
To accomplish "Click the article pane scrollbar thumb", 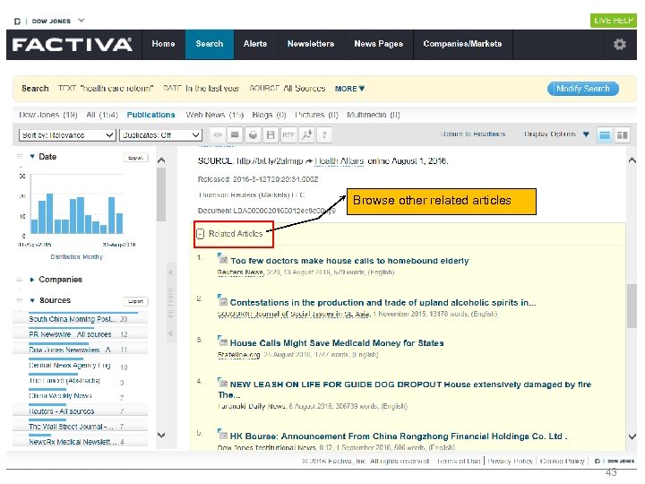I will pyautogui.click(x=632, y=306).
